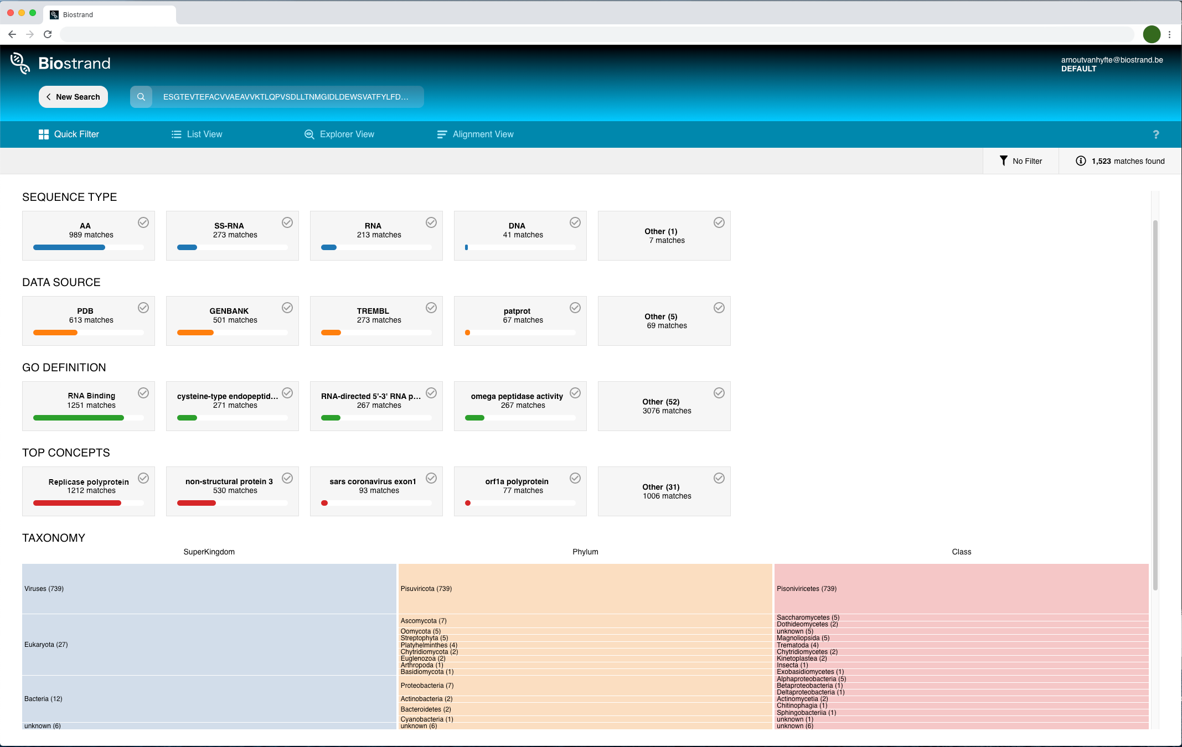Toggle the orf1a polyprotein checkmark
1182x747 pixels.
[x=575, y=478]
